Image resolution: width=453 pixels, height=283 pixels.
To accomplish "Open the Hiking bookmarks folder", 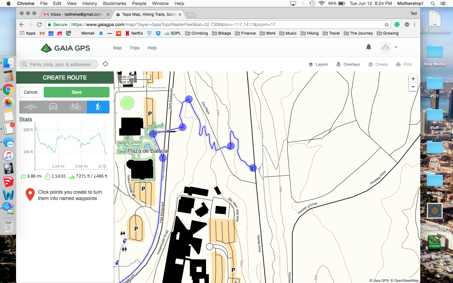I will (310, 33).
